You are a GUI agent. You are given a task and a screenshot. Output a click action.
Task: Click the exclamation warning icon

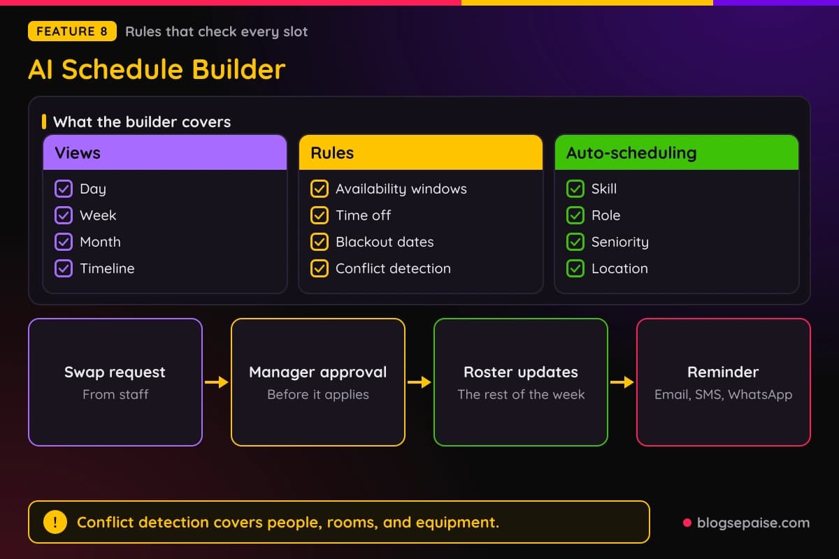coord(55,522)
